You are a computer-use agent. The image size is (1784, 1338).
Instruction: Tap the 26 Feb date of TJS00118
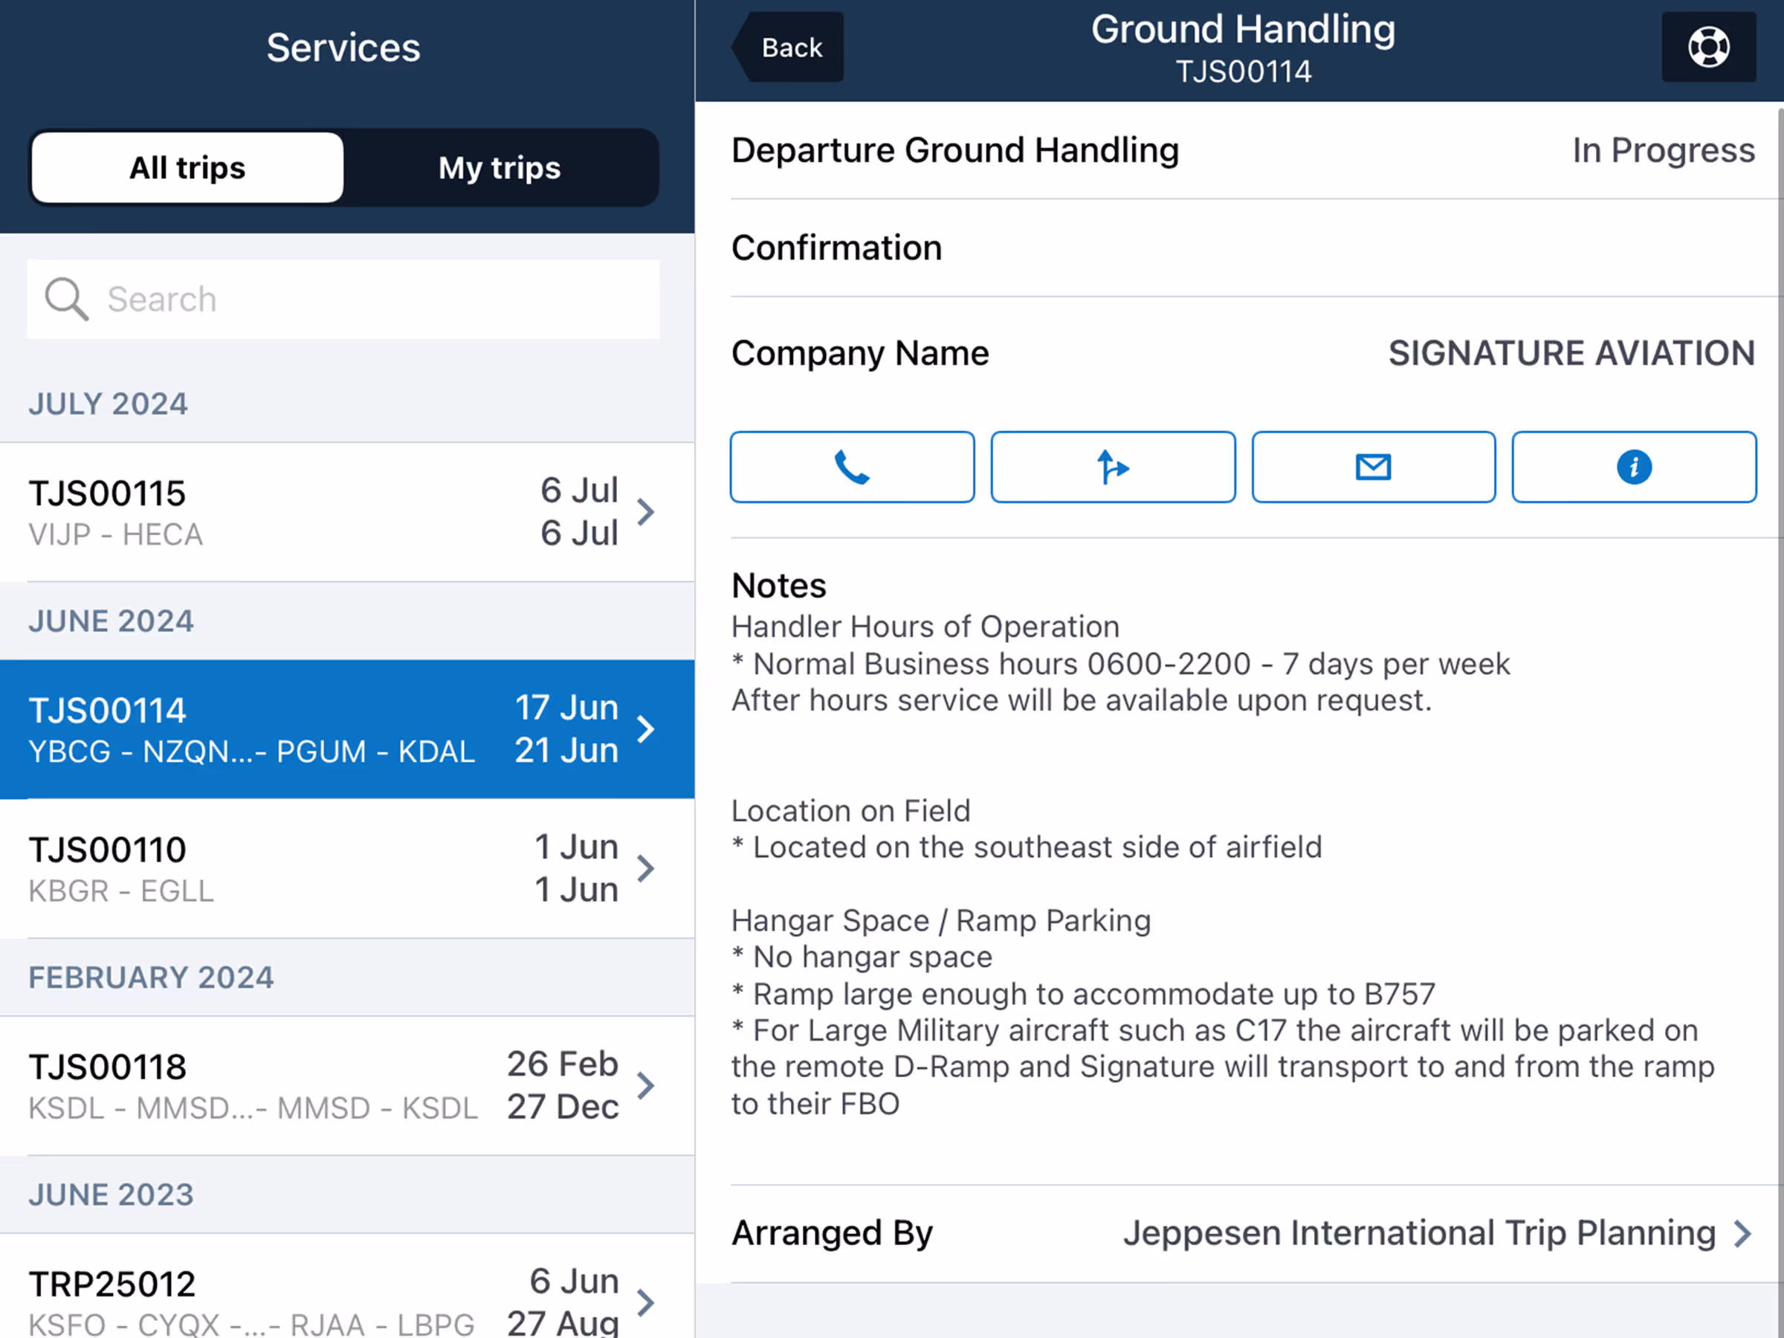[562, 1064]
